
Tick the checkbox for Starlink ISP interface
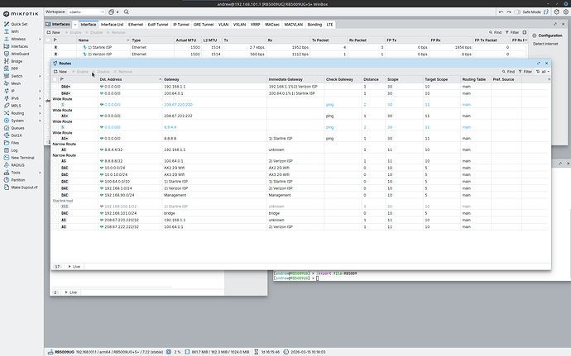[48, 47]
